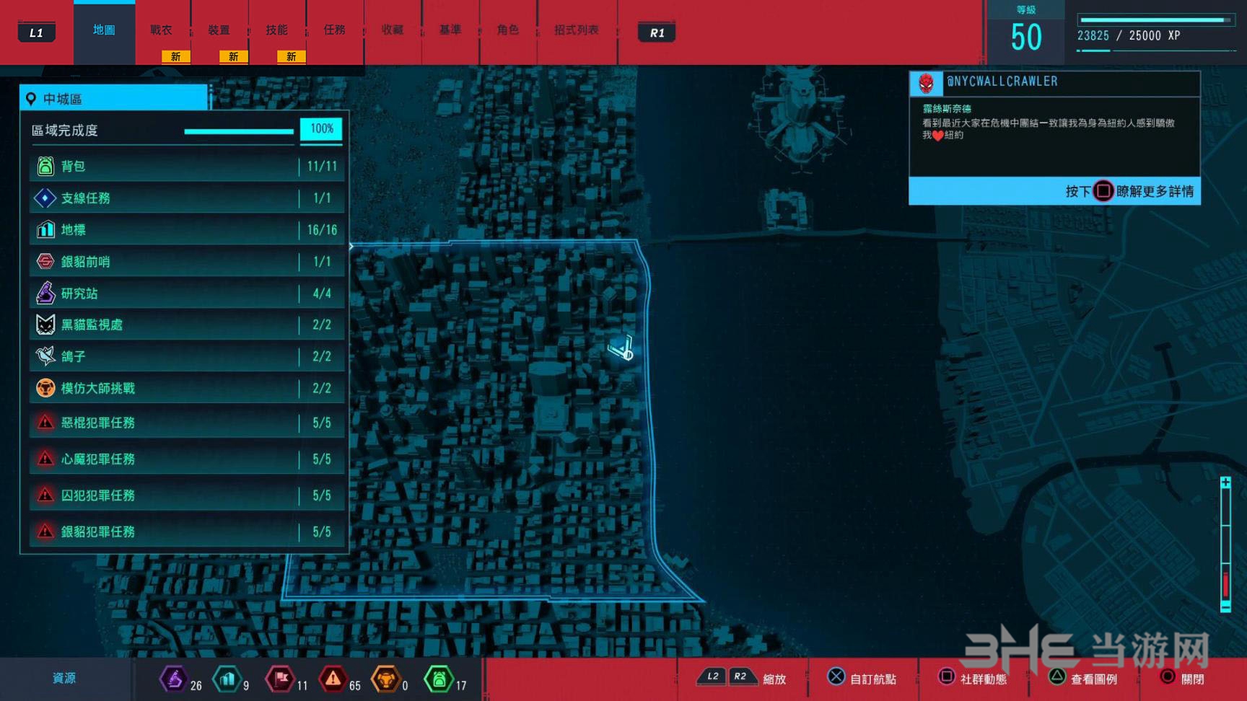This screenshot has height=701, width=1247.
Task: Select the 背包 11/11 count
Action: point(322,167)
